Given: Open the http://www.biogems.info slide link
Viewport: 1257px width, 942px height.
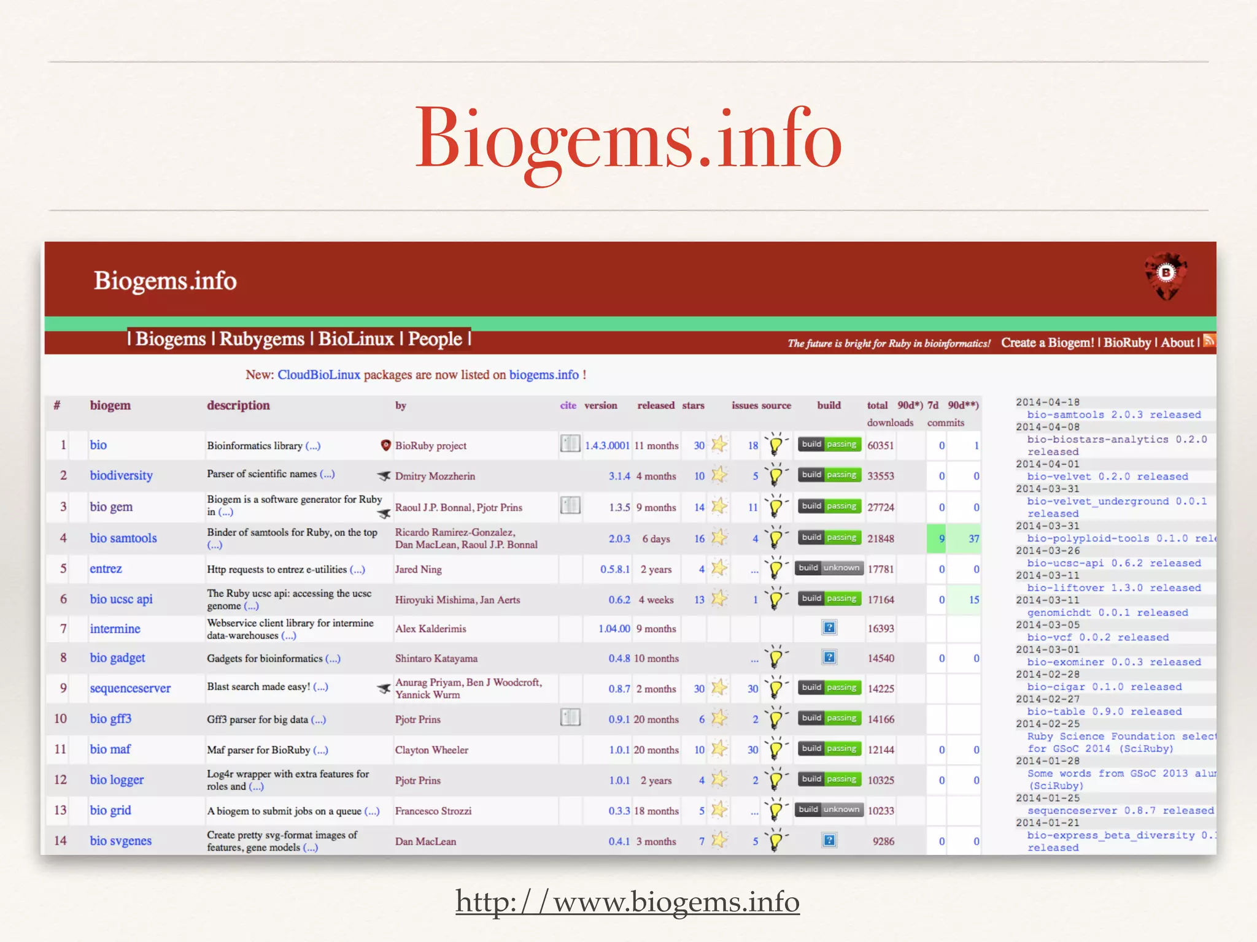Looking at the screenshot, I should click(x=627, y=901).
